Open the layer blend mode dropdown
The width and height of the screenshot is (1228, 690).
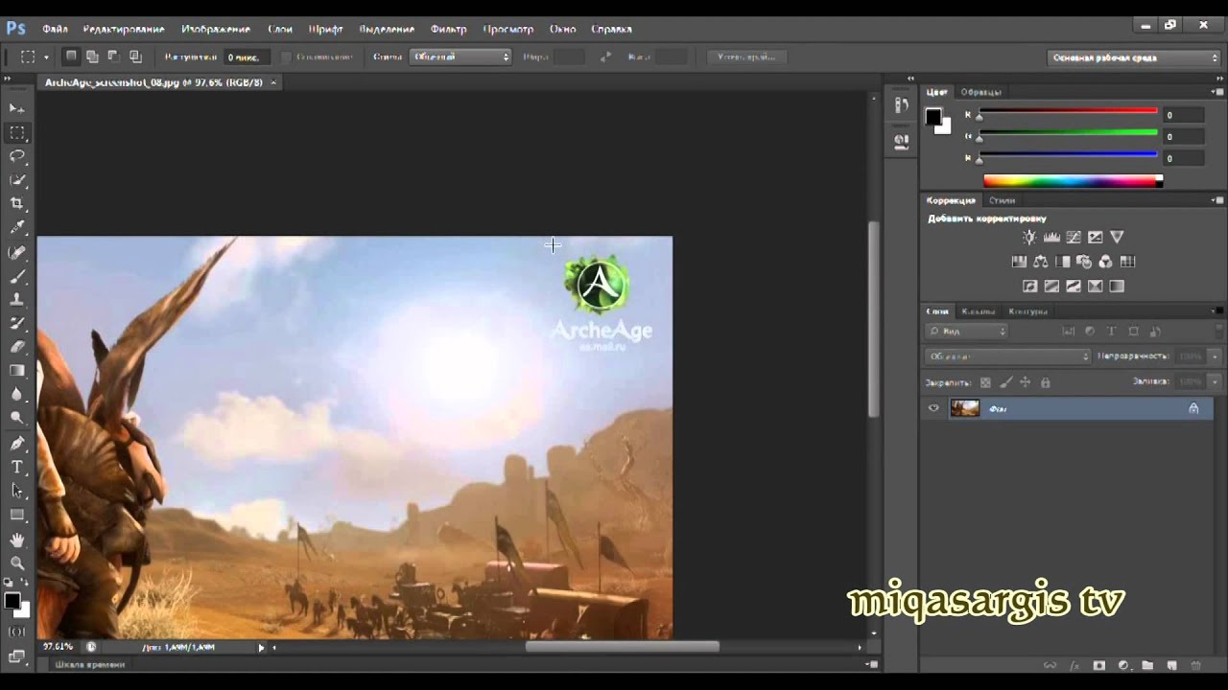[x=1008, y=356]
